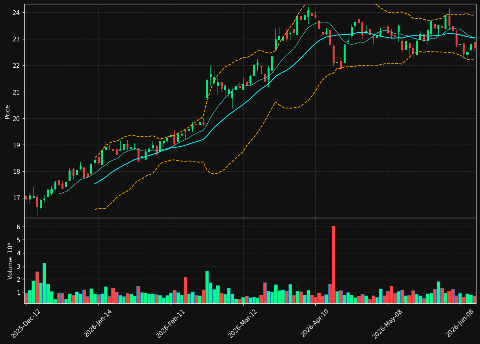Viewport: 480px width, 344px height.
Task: Click the 2026-Mar-12 date label
Action: coord(243,324)
